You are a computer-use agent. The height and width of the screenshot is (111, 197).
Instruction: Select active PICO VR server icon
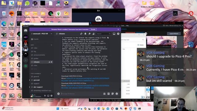[x=26, y=49]
